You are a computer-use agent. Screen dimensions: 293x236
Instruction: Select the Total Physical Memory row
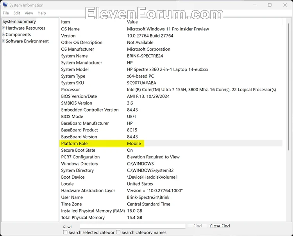coord(171,217)
